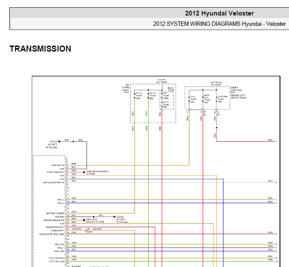This screenshot has width=289, height=267.
Task: Click the '2012 SYSTEM WIRING DIAGRAMS Hyundai - Veloster' subtitle
Action: (x=219, y=24)
